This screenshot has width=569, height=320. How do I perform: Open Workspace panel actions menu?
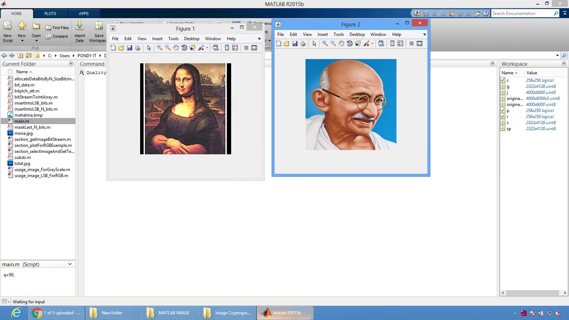[564, 64]
